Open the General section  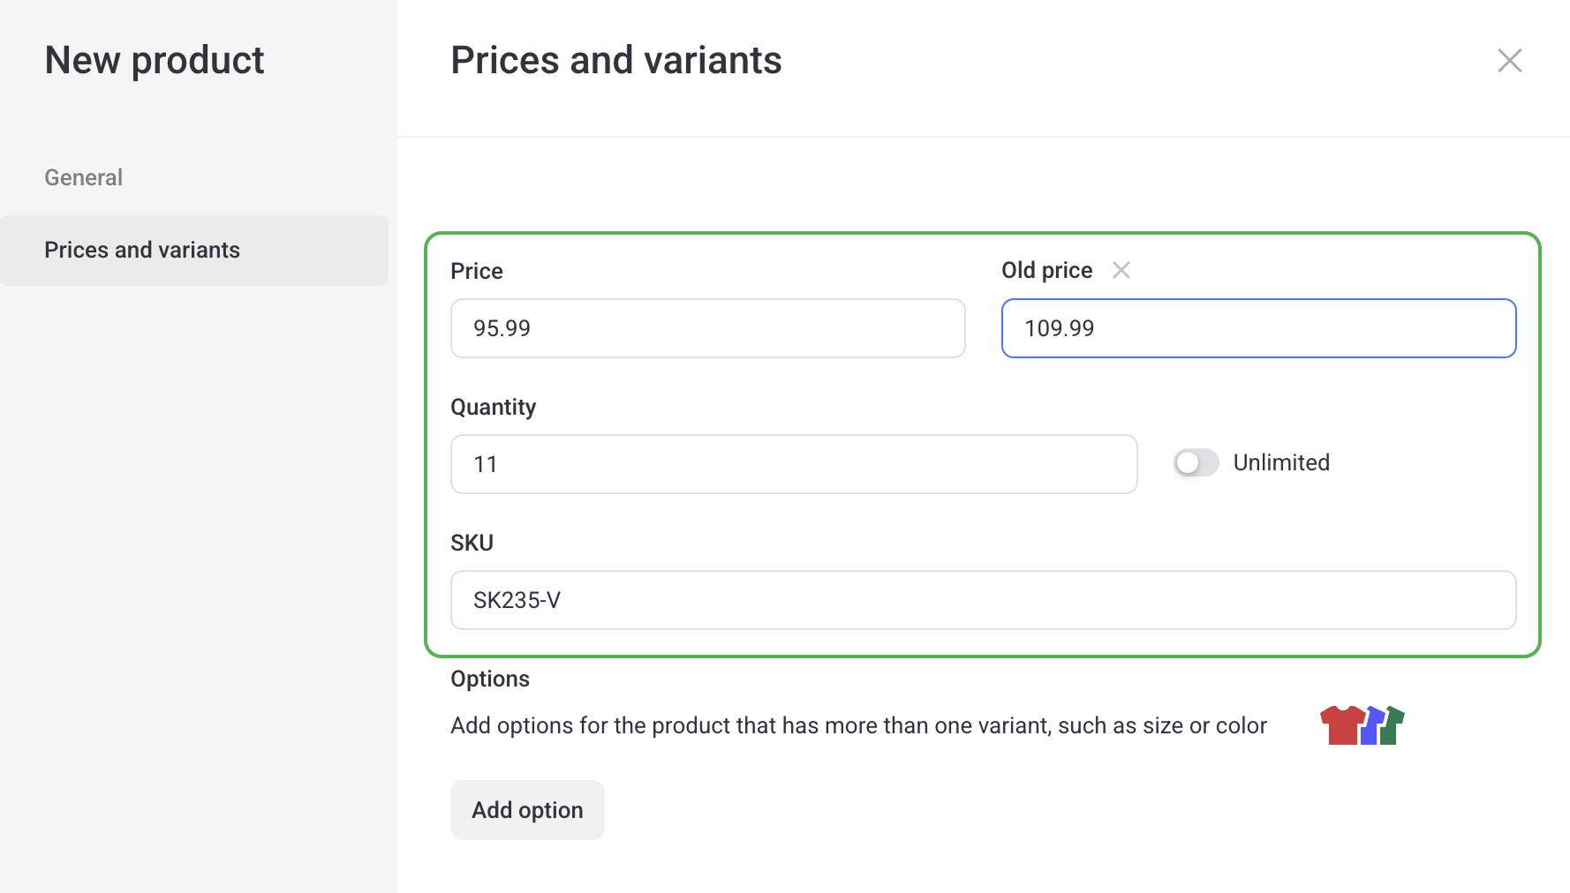(x=84, y=177)
